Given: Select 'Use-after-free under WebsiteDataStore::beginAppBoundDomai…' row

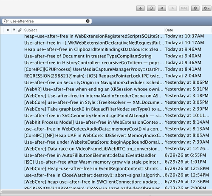Looking at the screenshot, I should click(x=106, y=142).
